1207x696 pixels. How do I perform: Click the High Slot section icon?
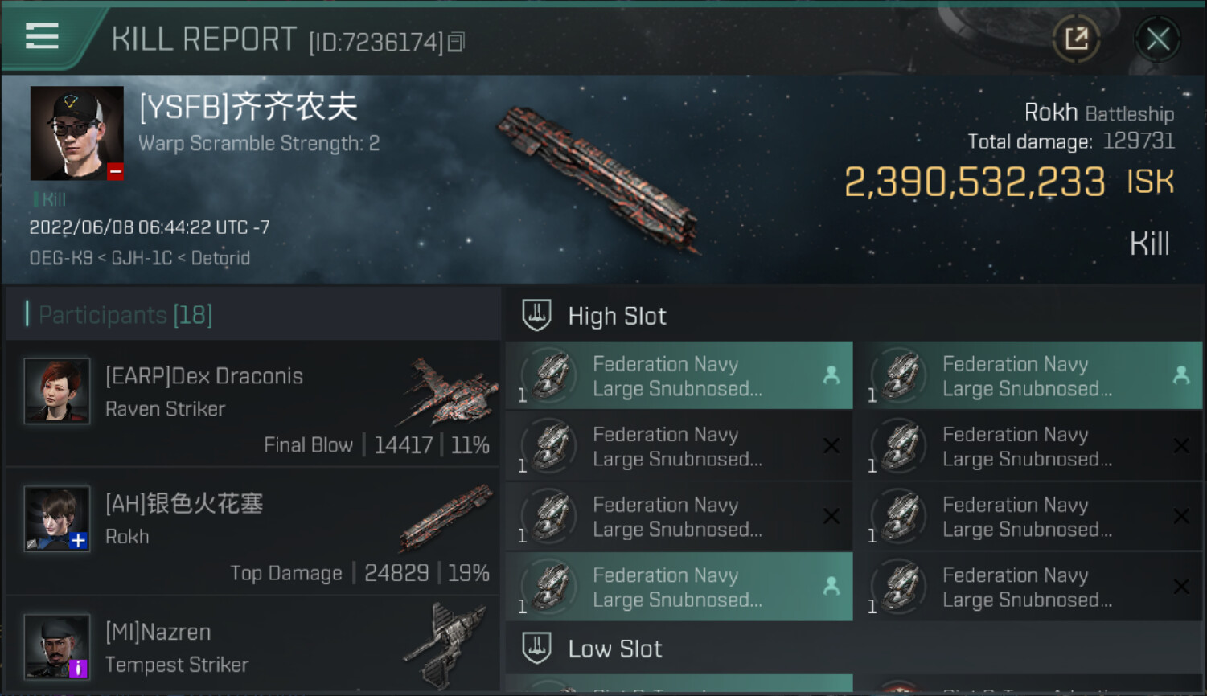click(x=536, y=316)
